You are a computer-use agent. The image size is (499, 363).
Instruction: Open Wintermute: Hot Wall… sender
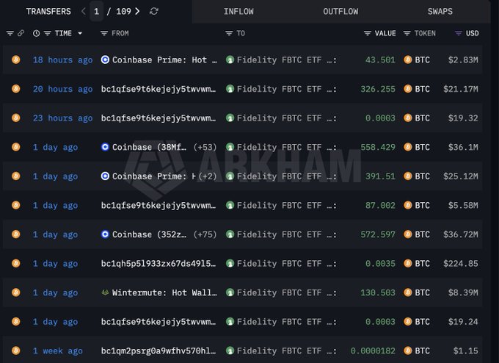(164, 293)
